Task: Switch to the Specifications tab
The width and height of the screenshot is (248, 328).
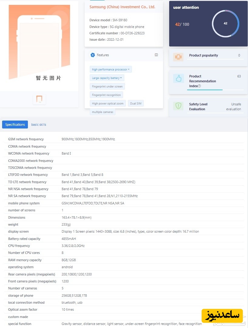Action: click(15, 125)
